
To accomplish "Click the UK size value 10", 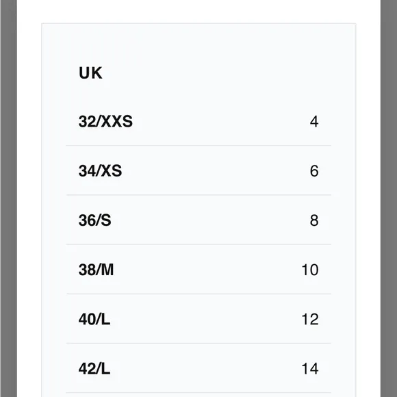I will coord(310,270).
